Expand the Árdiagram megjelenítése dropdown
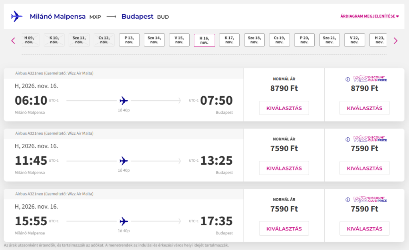This screenshot has height=250, width=409. [369, 16]
